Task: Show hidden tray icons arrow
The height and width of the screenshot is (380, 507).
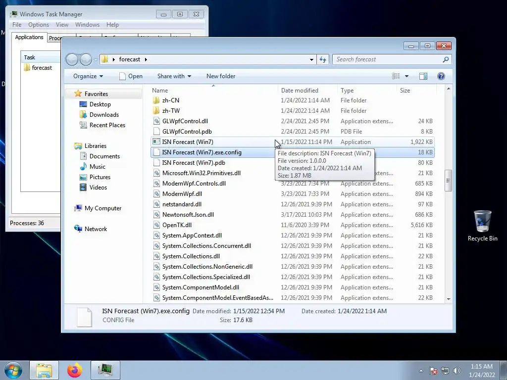Action: 421,371
